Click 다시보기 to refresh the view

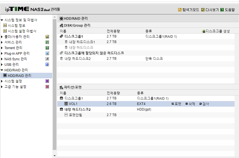pos(210,10)
